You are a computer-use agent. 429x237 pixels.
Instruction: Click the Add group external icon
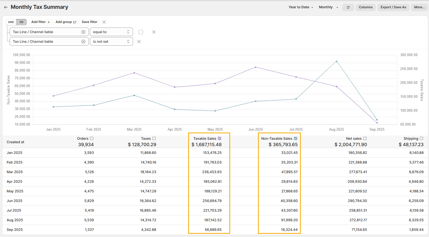75,22
